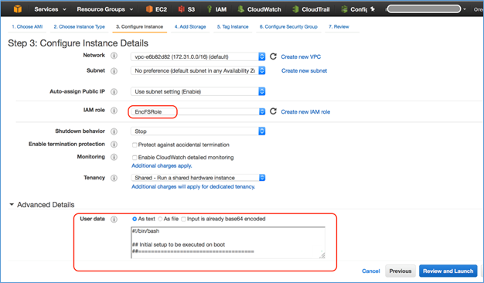Show info for Auto-assign Public IP
This screenshot has height=283, width=484.
(114, 92)
